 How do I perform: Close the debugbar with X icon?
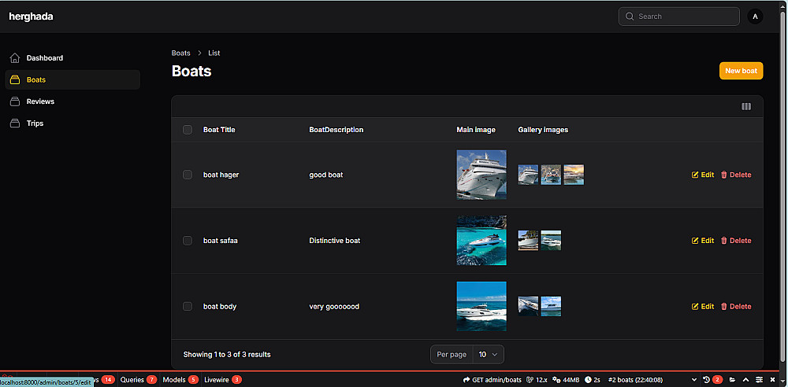coord(773,379)
